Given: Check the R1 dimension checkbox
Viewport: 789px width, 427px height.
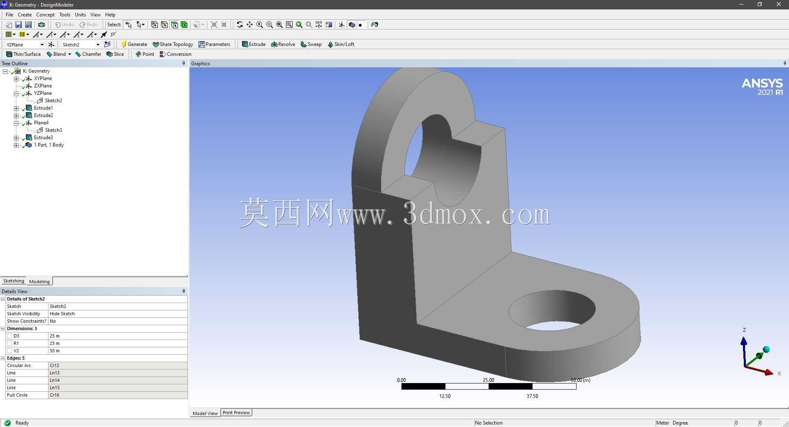Looking at the screenshot, I should [x=9, y=343].
